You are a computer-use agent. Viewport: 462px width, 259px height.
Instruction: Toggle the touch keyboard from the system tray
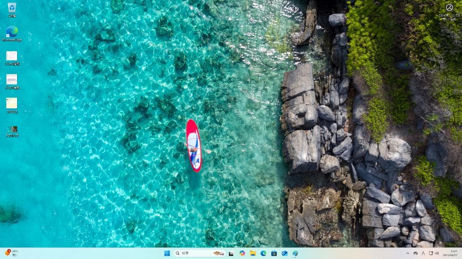[431, 253]
